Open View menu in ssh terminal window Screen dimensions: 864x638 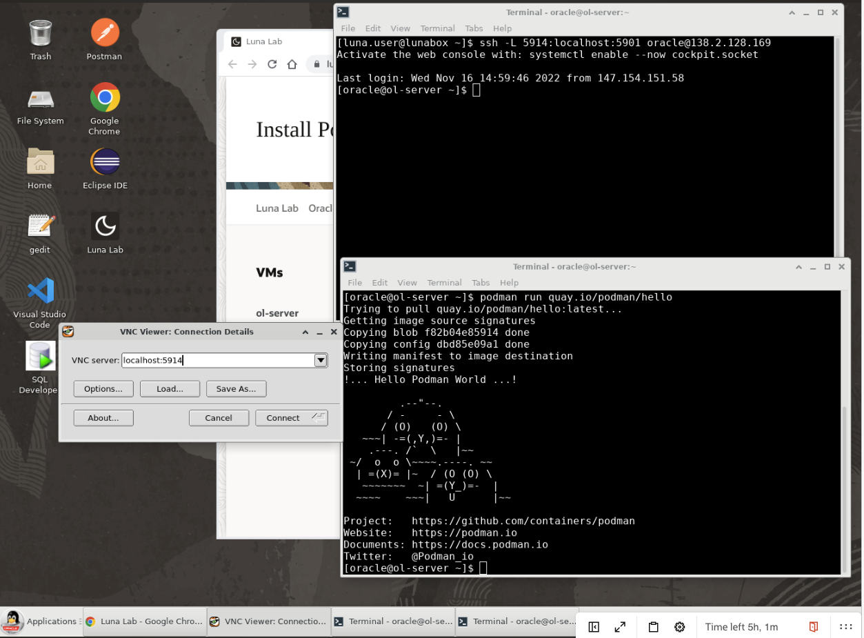401,28
